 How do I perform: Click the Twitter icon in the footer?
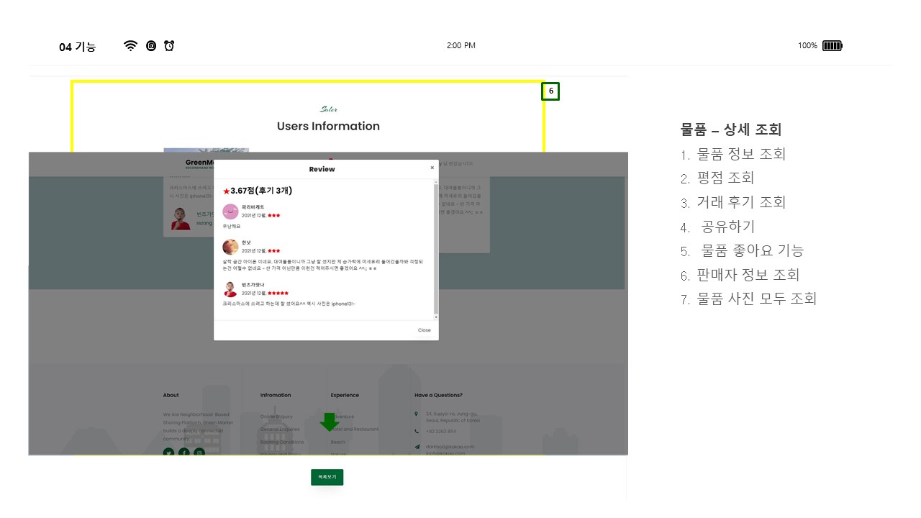[x=168, y=453]
